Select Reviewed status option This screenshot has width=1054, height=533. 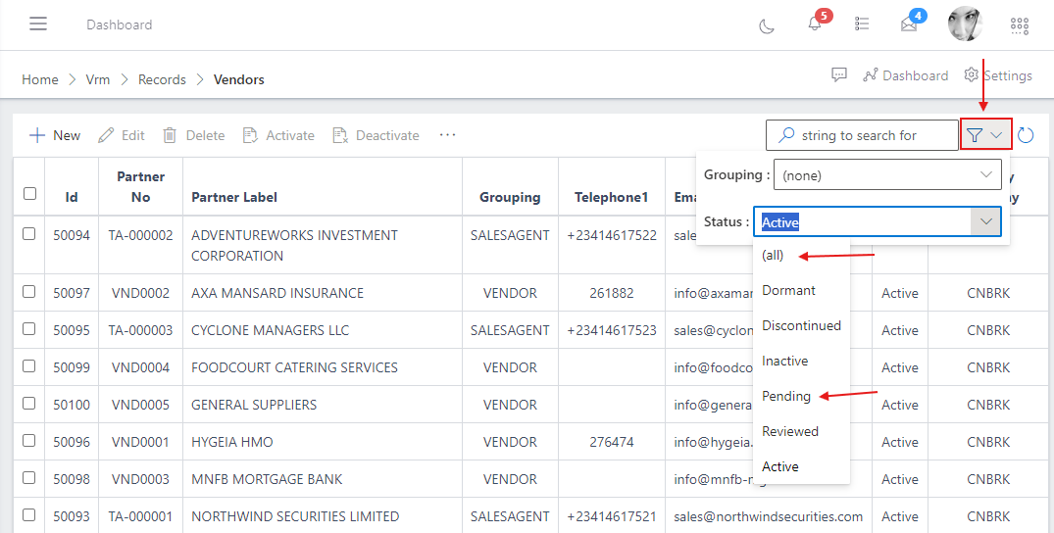(x=801, y=431)
